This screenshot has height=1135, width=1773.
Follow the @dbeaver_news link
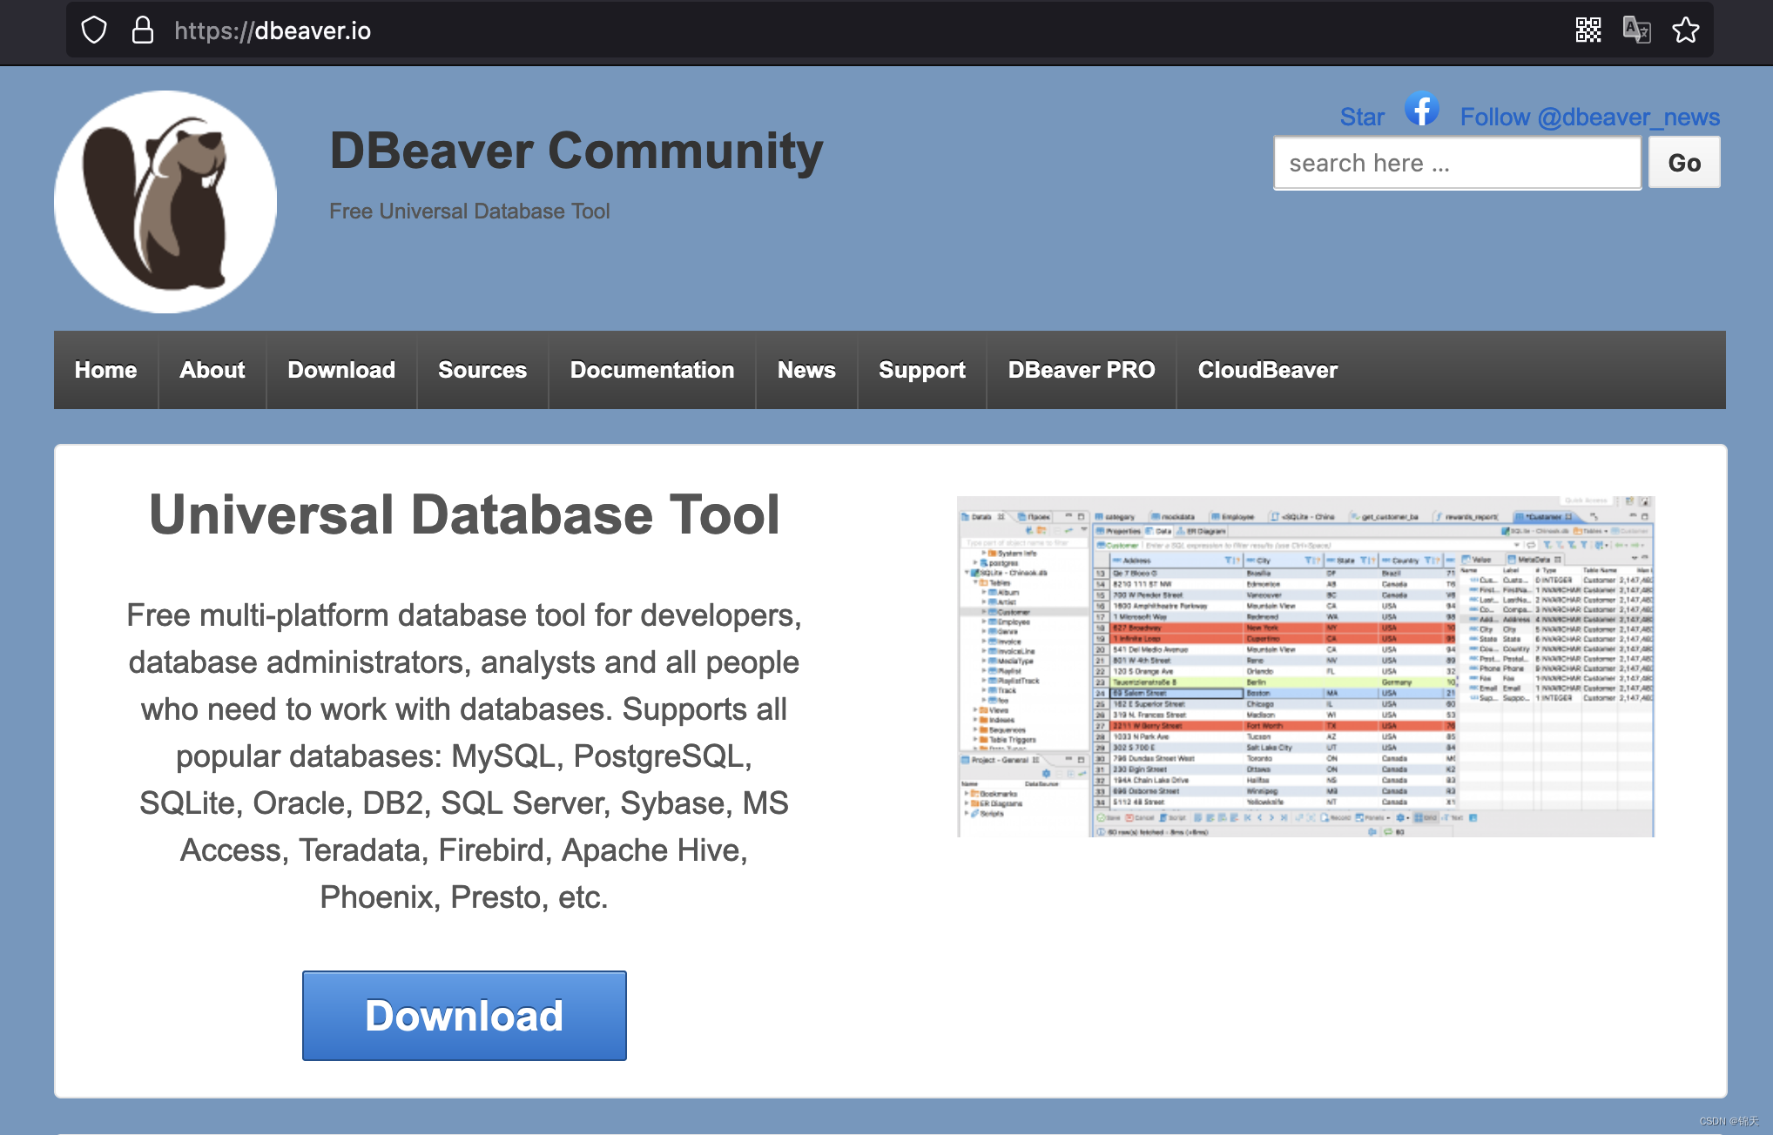pos(1589,117)
